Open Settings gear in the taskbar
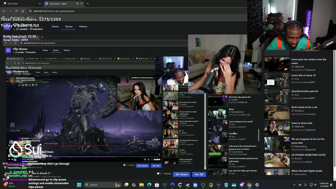The image size is (336, 189). (257, 185)
